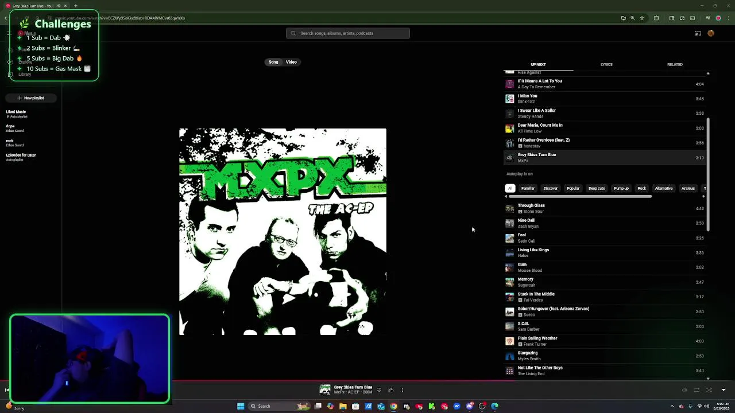Select the Deep cuts filter chip
Screen dimensions: 735x413
[x=597, y=188]
